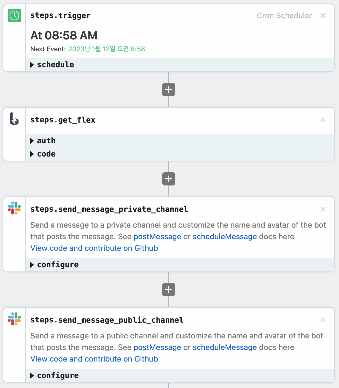
Task: Delete the send_message_private_channel step
Action: [323, 209]
